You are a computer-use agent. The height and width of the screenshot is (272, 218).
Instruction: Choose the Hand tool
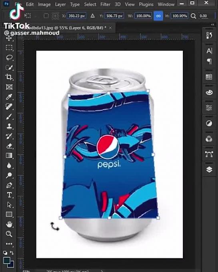[9, 224]
